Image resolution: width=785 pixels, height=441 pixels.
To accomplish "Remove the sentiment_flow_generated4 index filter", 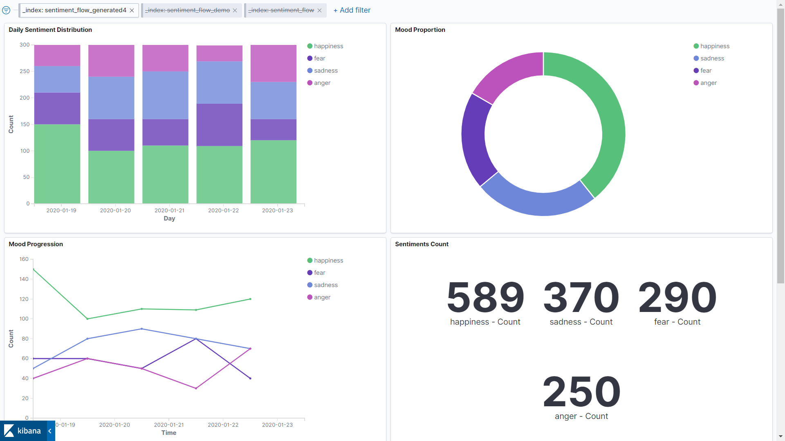I will 132,11.
